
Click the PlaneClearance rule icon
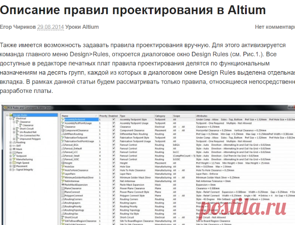click(63, 188)
